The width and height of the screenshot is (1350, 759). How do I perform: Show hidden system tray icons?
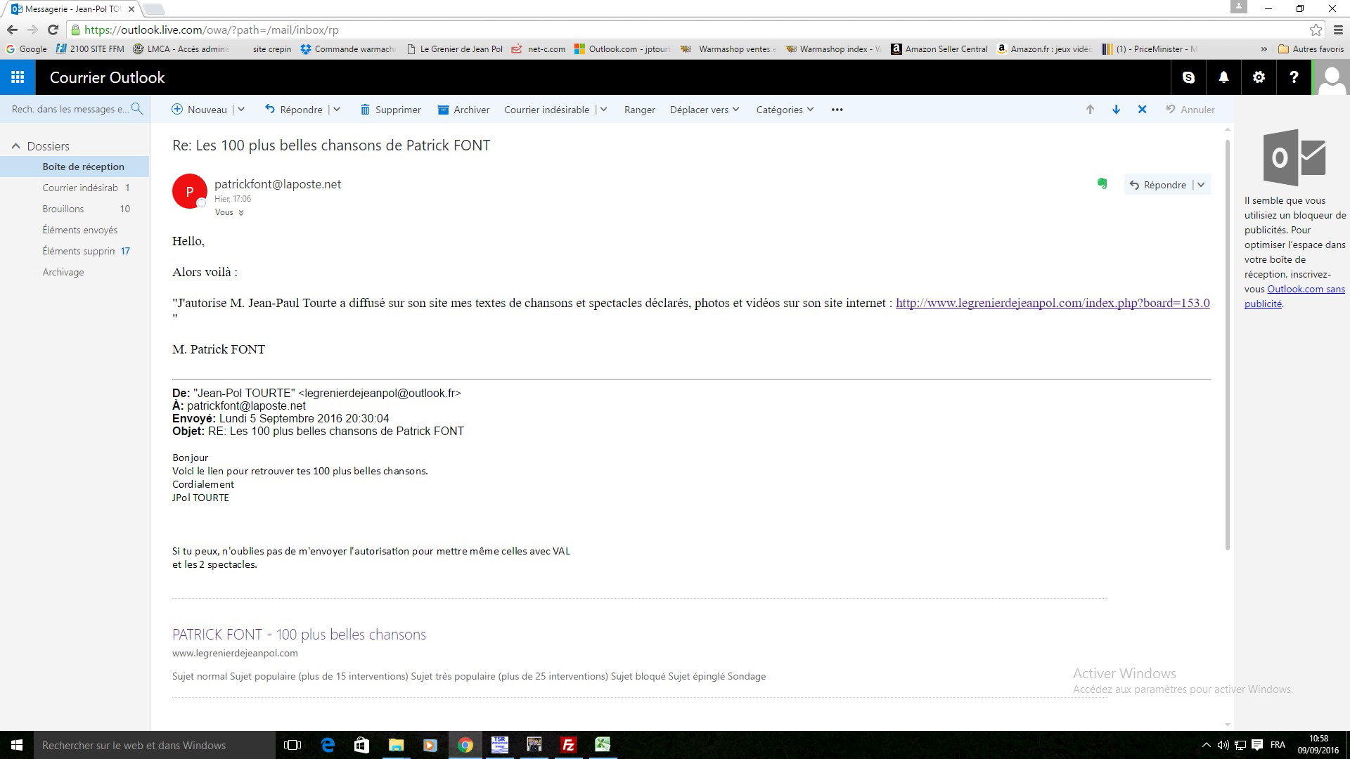[1206, 745]
